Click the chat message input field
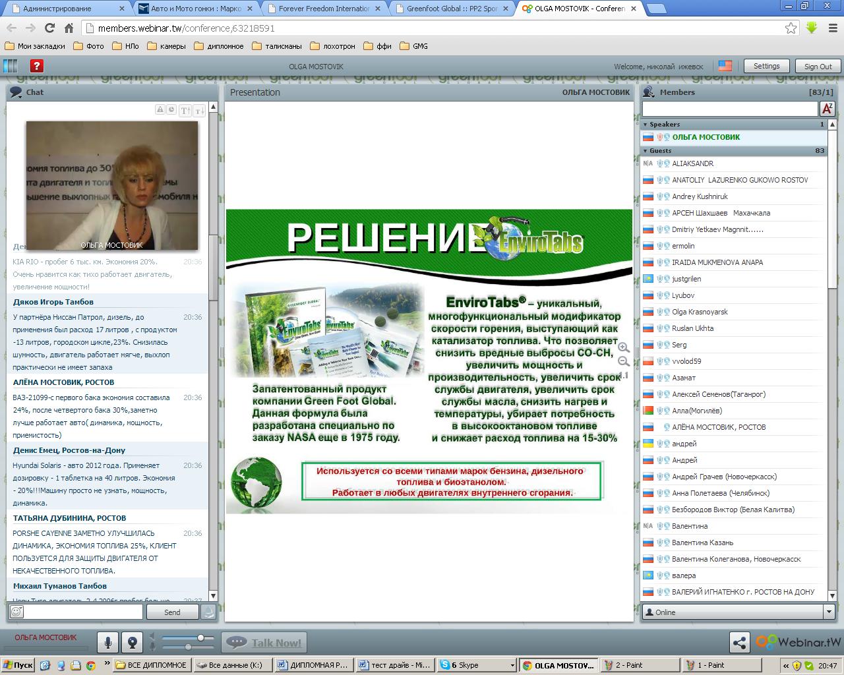Viewport: 844px width, 675px height. 84,612
